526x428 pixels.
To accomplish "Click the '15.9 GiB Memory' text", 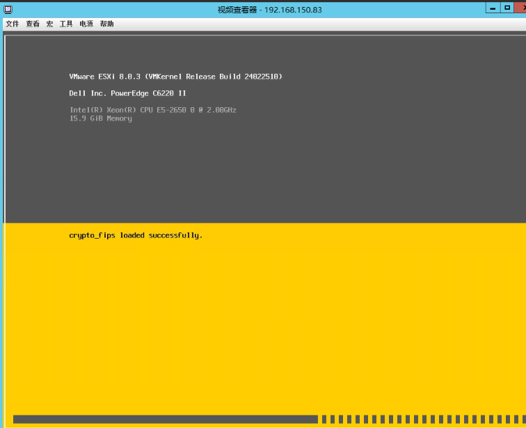I will pos(101,118).
